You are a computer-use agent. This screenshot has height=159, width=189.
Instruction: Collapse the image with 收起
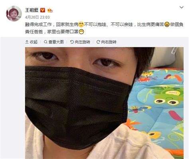click(x=31, y=42)
